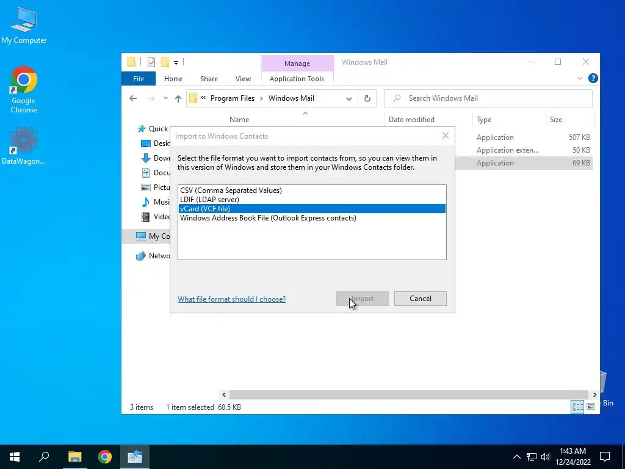
Task: Open Documents in the navigation pane
Action: (156, 173)
